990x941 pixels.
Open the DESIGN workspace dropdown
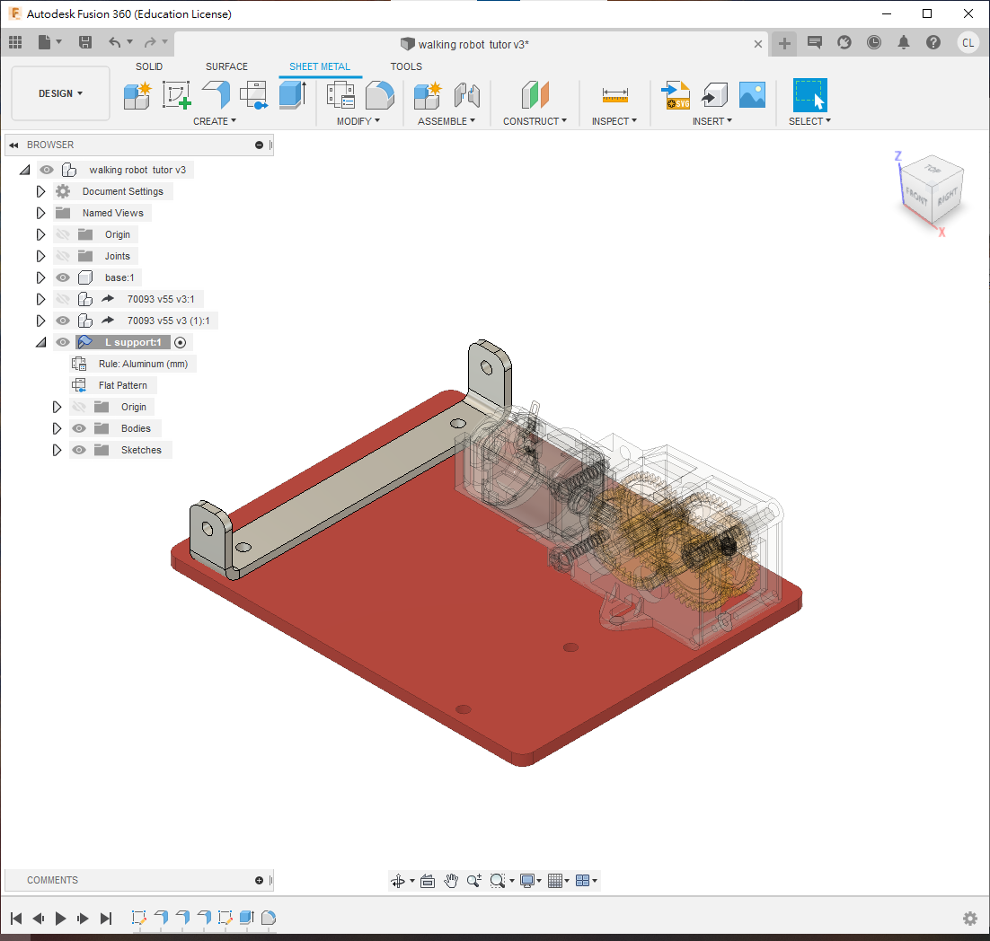[x=60, y=93]
